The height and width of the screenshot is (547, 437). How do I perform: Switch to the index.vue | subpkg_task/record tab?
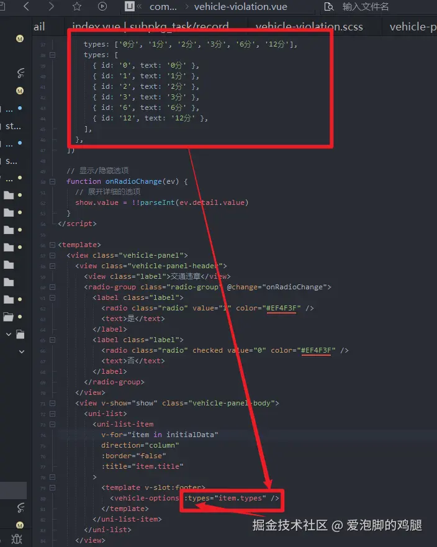(x=150, y=27)
